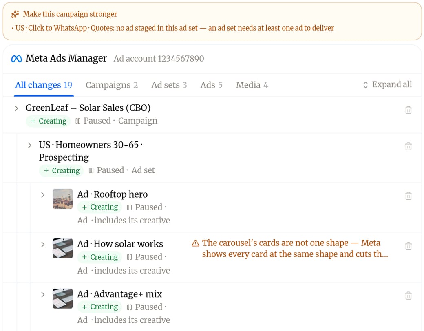Delete the Advantage+ mix ad
The image size is (424, 331).
(x=409, y=296)
